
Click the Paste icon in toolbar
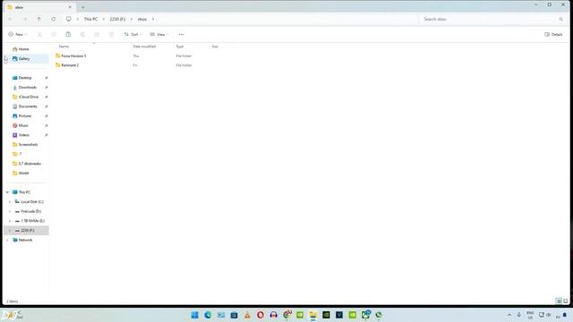click(68, 34)
